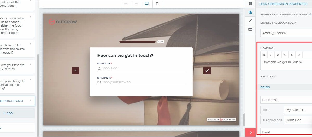Open the credit card panel icon
Image resolution: width=312 pixels, height=137 pixels.
pyautogui.click(x=250, y=29)
